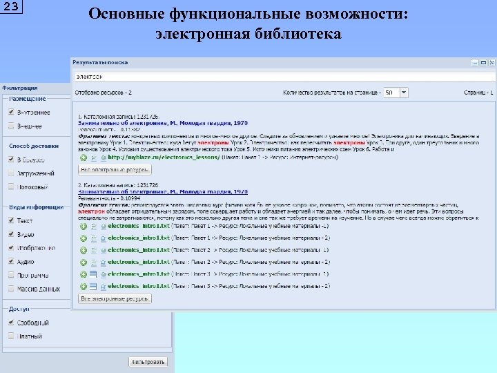
Task: Click the Отобрано ресурсов - 2 text
Action: pos(103,93)
